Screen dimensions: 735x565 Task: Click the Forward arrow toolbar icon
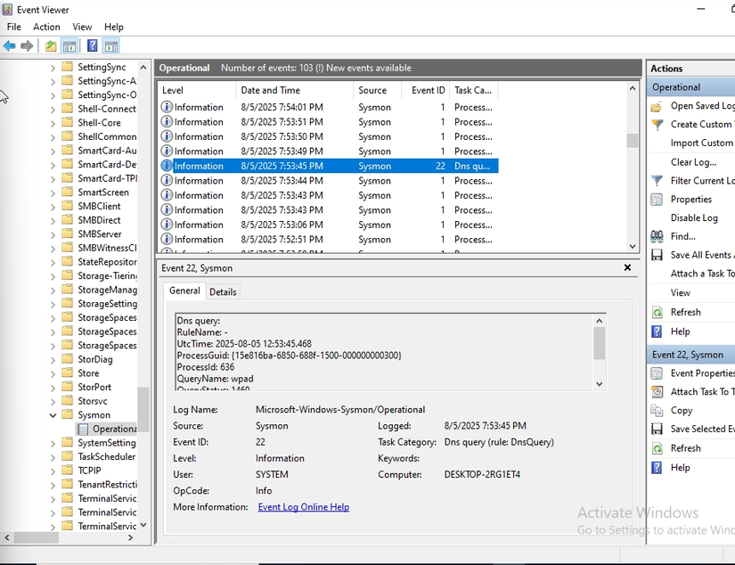(x=27, y=46)
